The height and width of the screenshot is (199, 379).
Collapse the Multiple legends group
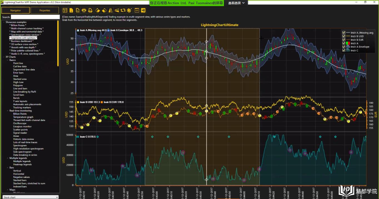point(8,158)
